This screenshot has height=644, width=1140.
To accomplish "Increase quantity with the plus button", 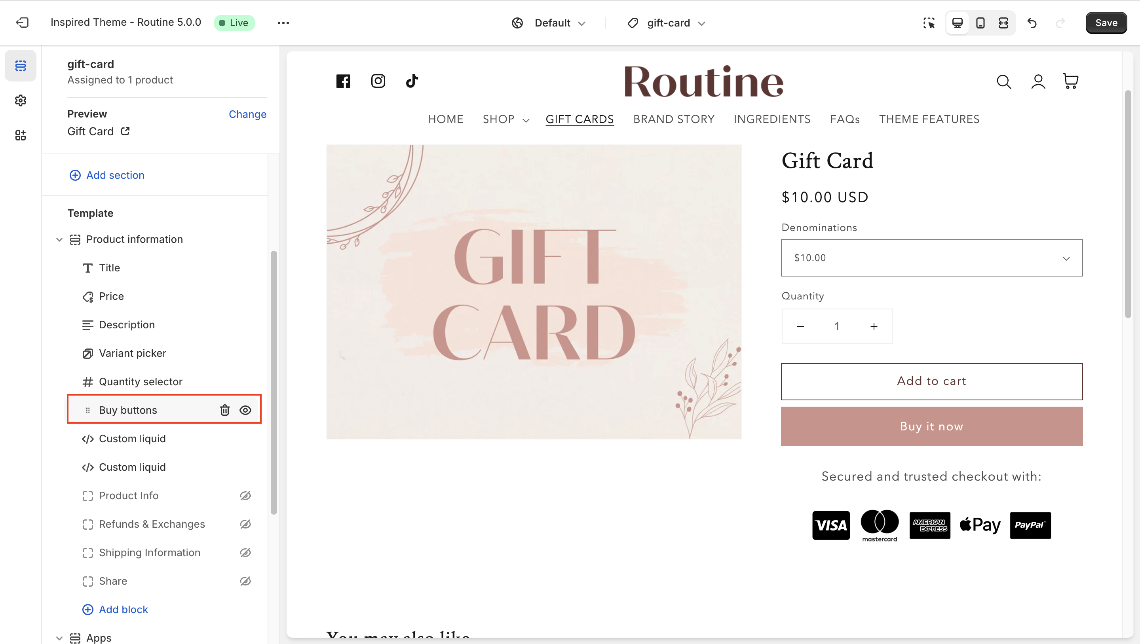I will [874, 326].
